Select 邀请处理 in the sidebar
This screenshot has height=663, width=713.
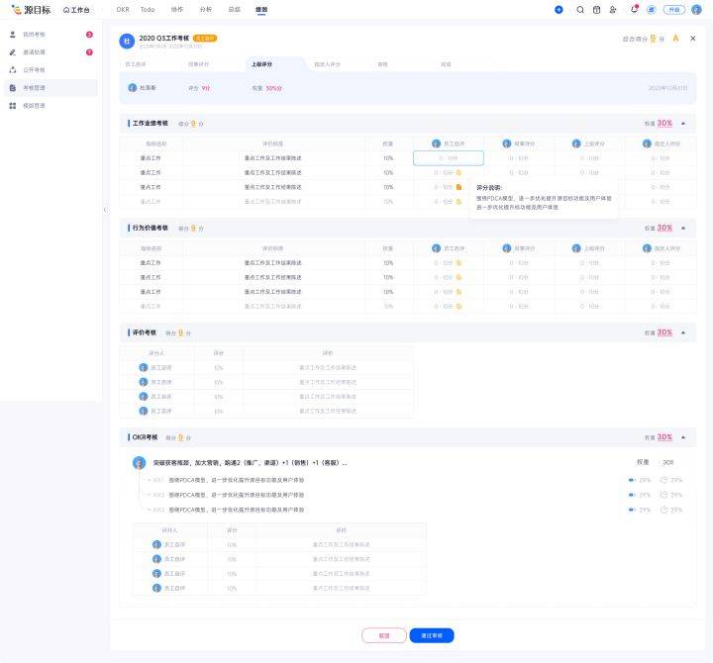click(34, 51)
